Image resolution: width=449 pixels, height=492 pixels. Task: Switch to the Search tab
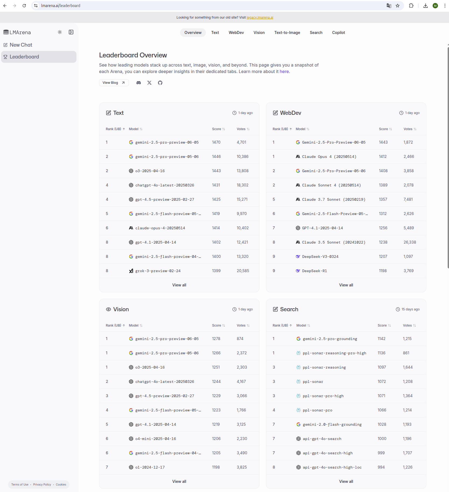[316, 33]
